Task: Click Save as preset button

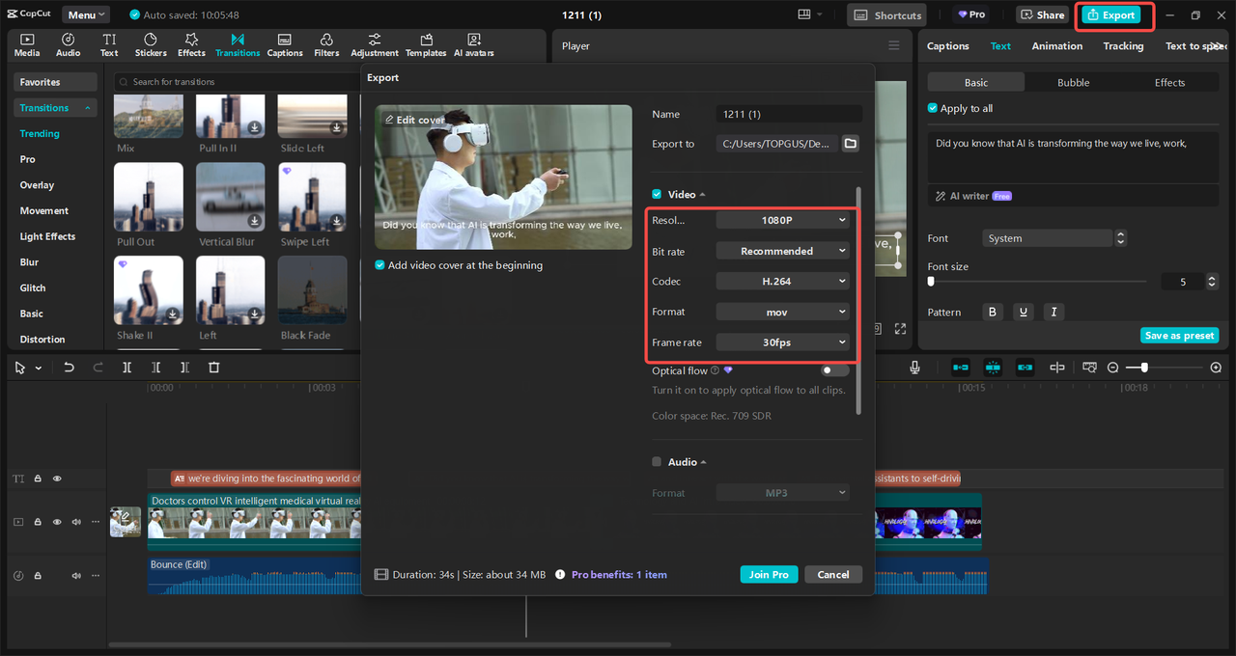Action: click(x=1179, y=336)
